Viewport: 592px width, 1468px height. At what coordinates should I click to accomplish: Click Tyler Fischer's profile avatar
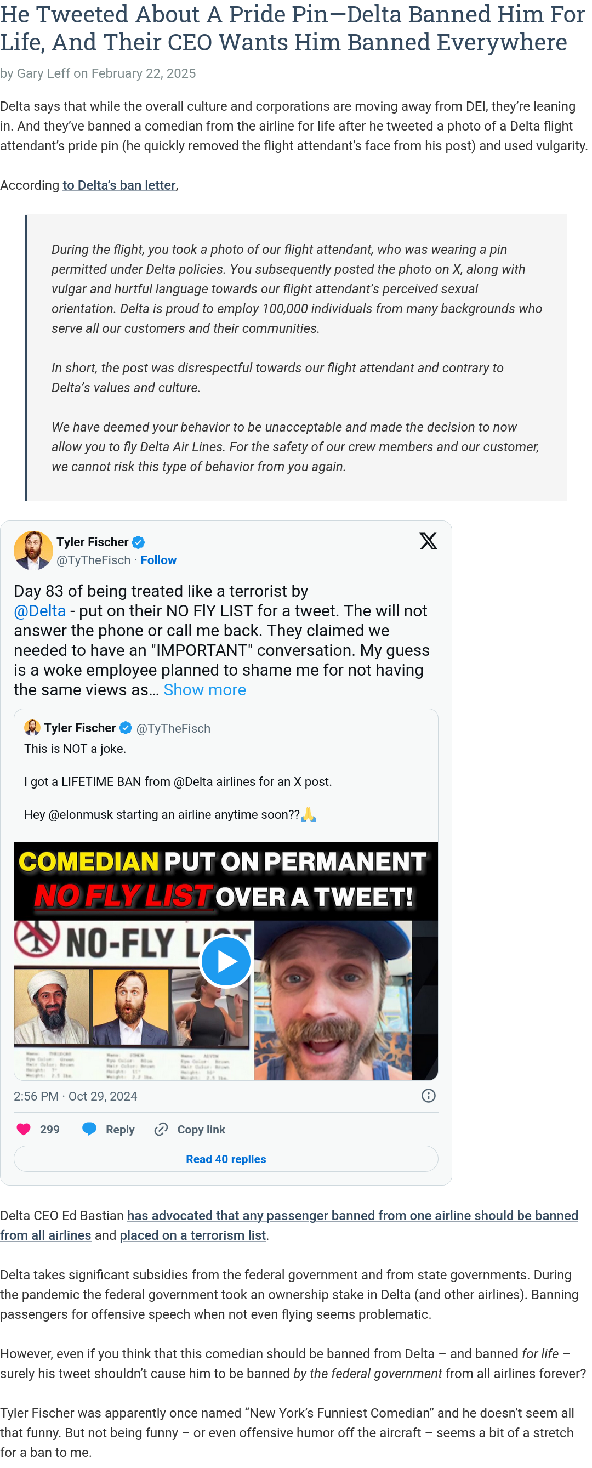[33, 550]
